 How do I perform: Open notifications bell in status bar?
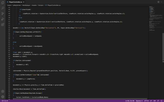pos(161,101)
